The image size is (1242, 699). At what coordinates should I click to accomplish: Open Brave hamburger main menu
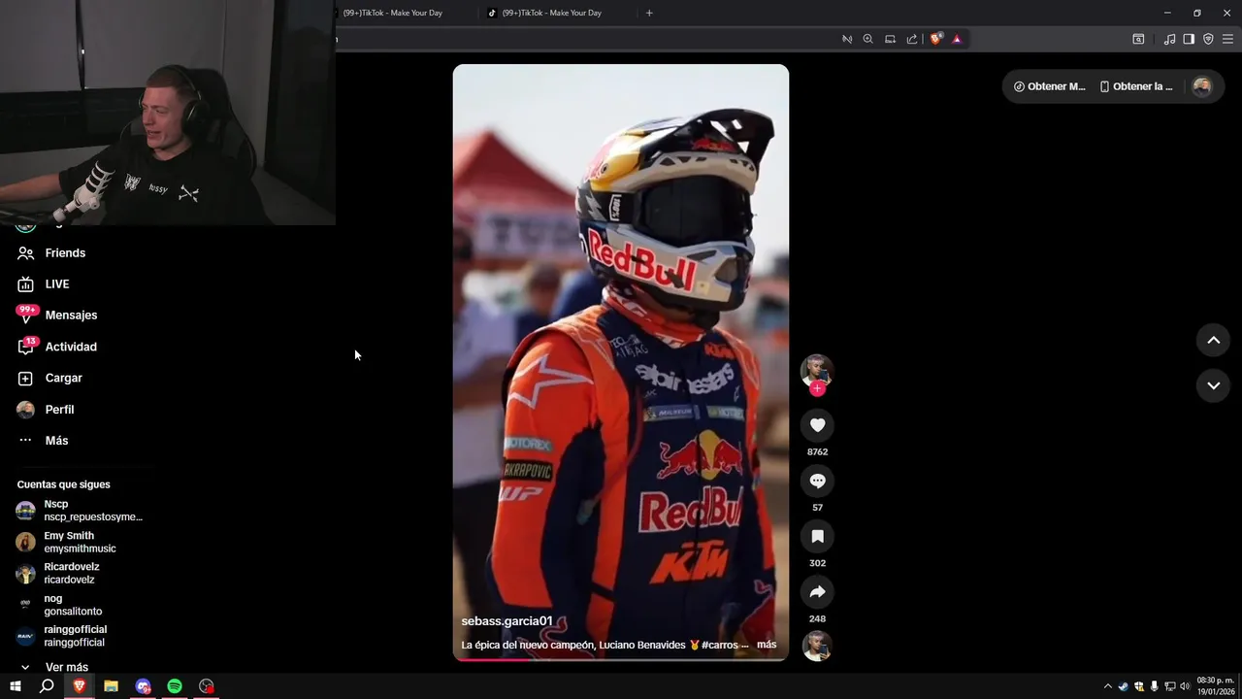click(1227, 39)
